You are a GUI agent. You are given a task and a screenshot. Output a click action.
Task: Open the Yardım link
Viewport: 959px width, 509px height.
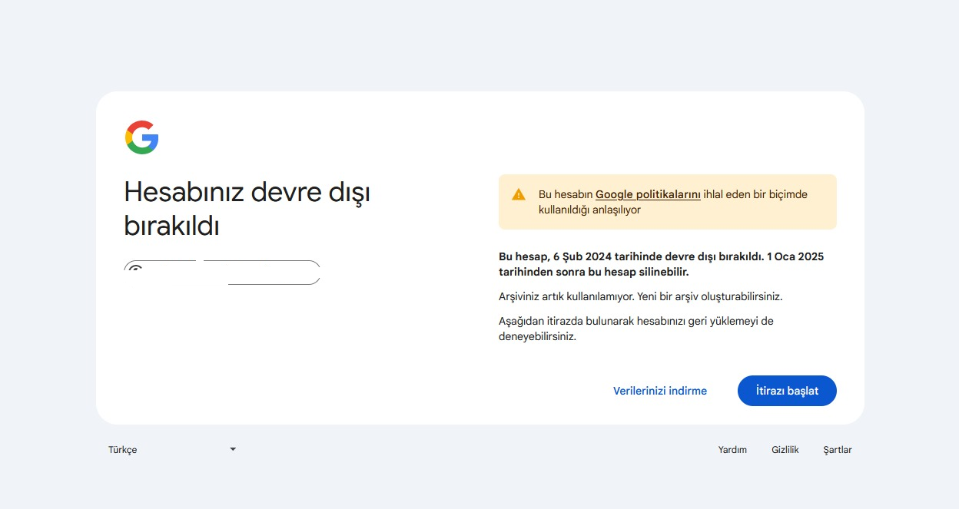pyautogui.click(x=732, y=450)
